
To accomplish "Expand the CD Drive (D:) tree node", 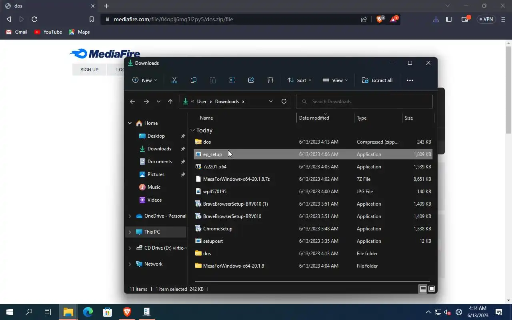I will 130,248.
